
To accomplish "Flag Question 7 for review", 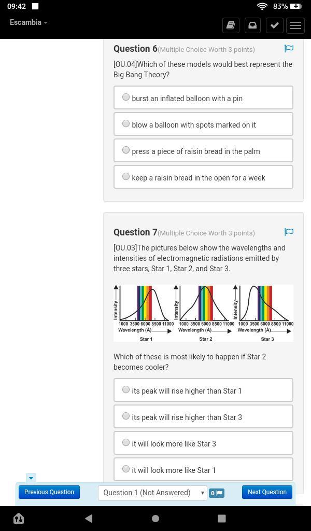I will click(289, 232).
